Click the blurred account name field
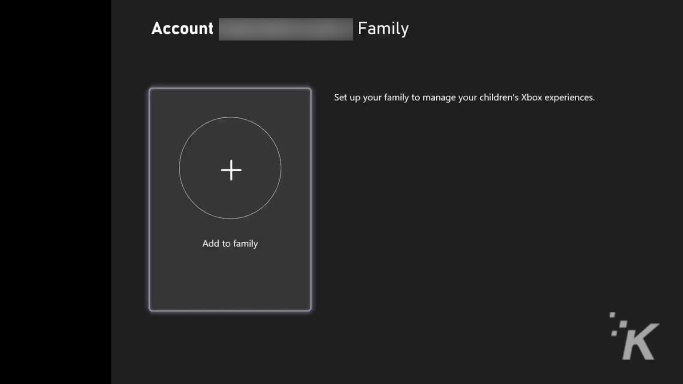The height and width of the screenshot is (384, 683). point(285,28)
